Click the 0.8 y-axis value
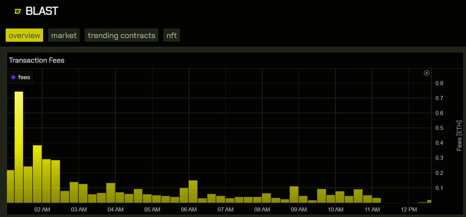This screenshot has height=217, width=466. click(x=439, y=83)
